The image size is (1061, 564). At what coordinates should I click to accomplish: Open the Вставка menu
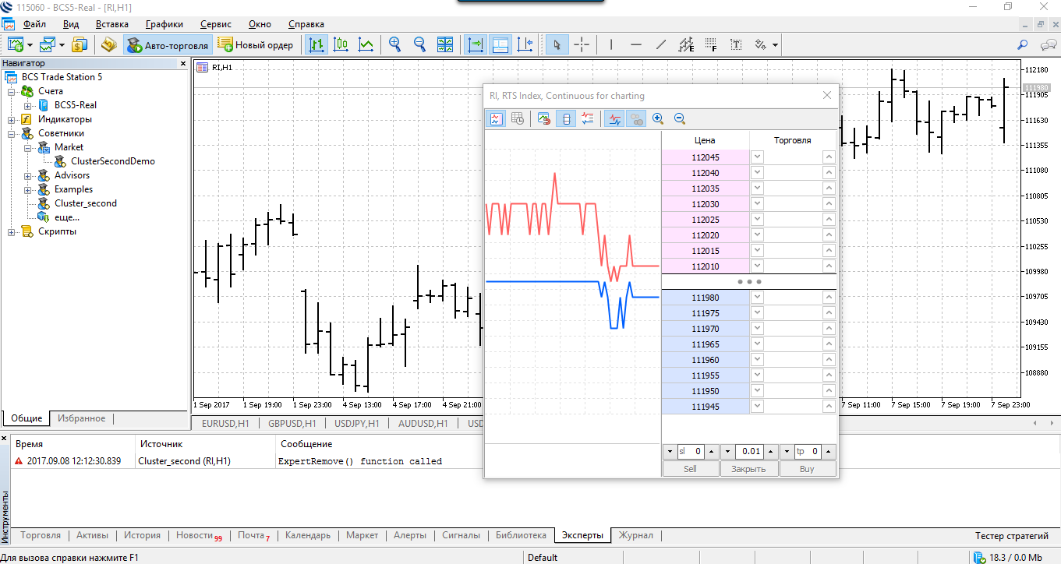(x=112, y=24)
